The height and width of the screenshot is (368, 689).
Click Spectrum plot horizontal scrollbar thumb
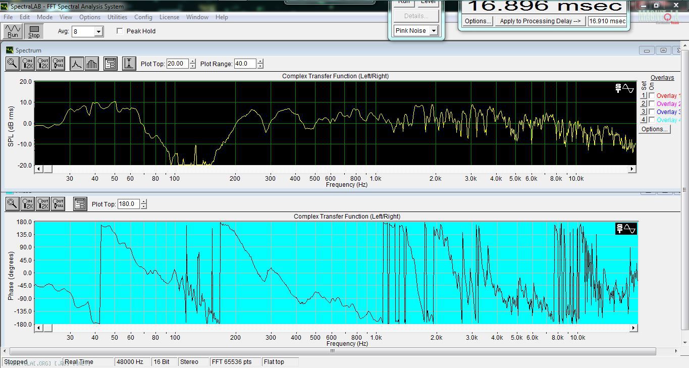48,169
